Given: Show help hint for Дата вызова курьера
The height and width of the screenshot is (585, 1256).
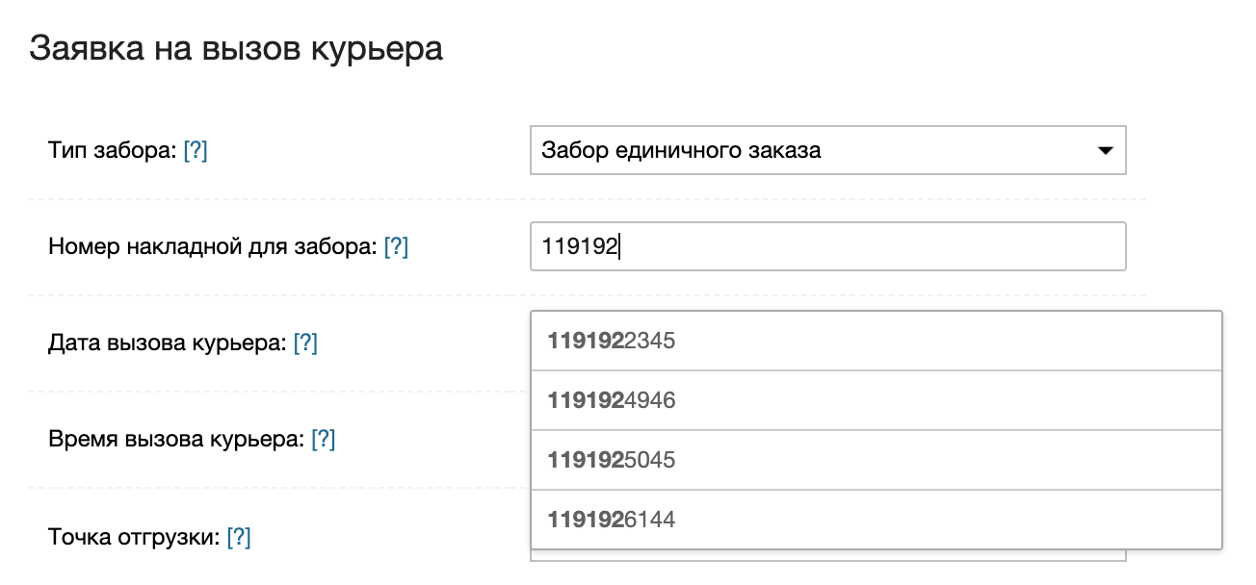Looking at the screenshot, I should click(305, 343).
